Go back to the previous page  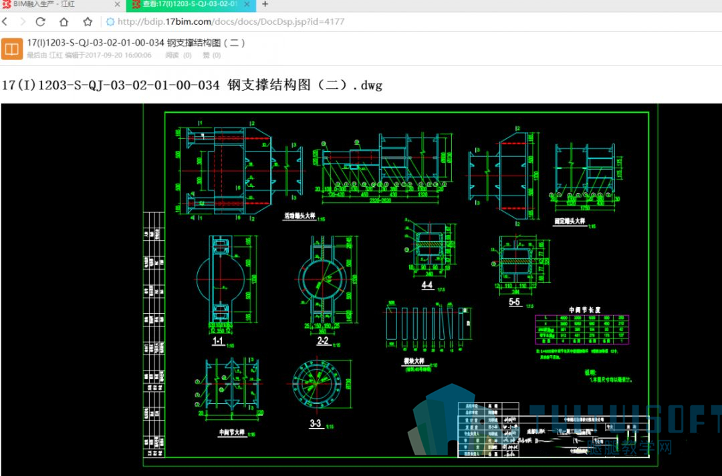coord(5,21)
